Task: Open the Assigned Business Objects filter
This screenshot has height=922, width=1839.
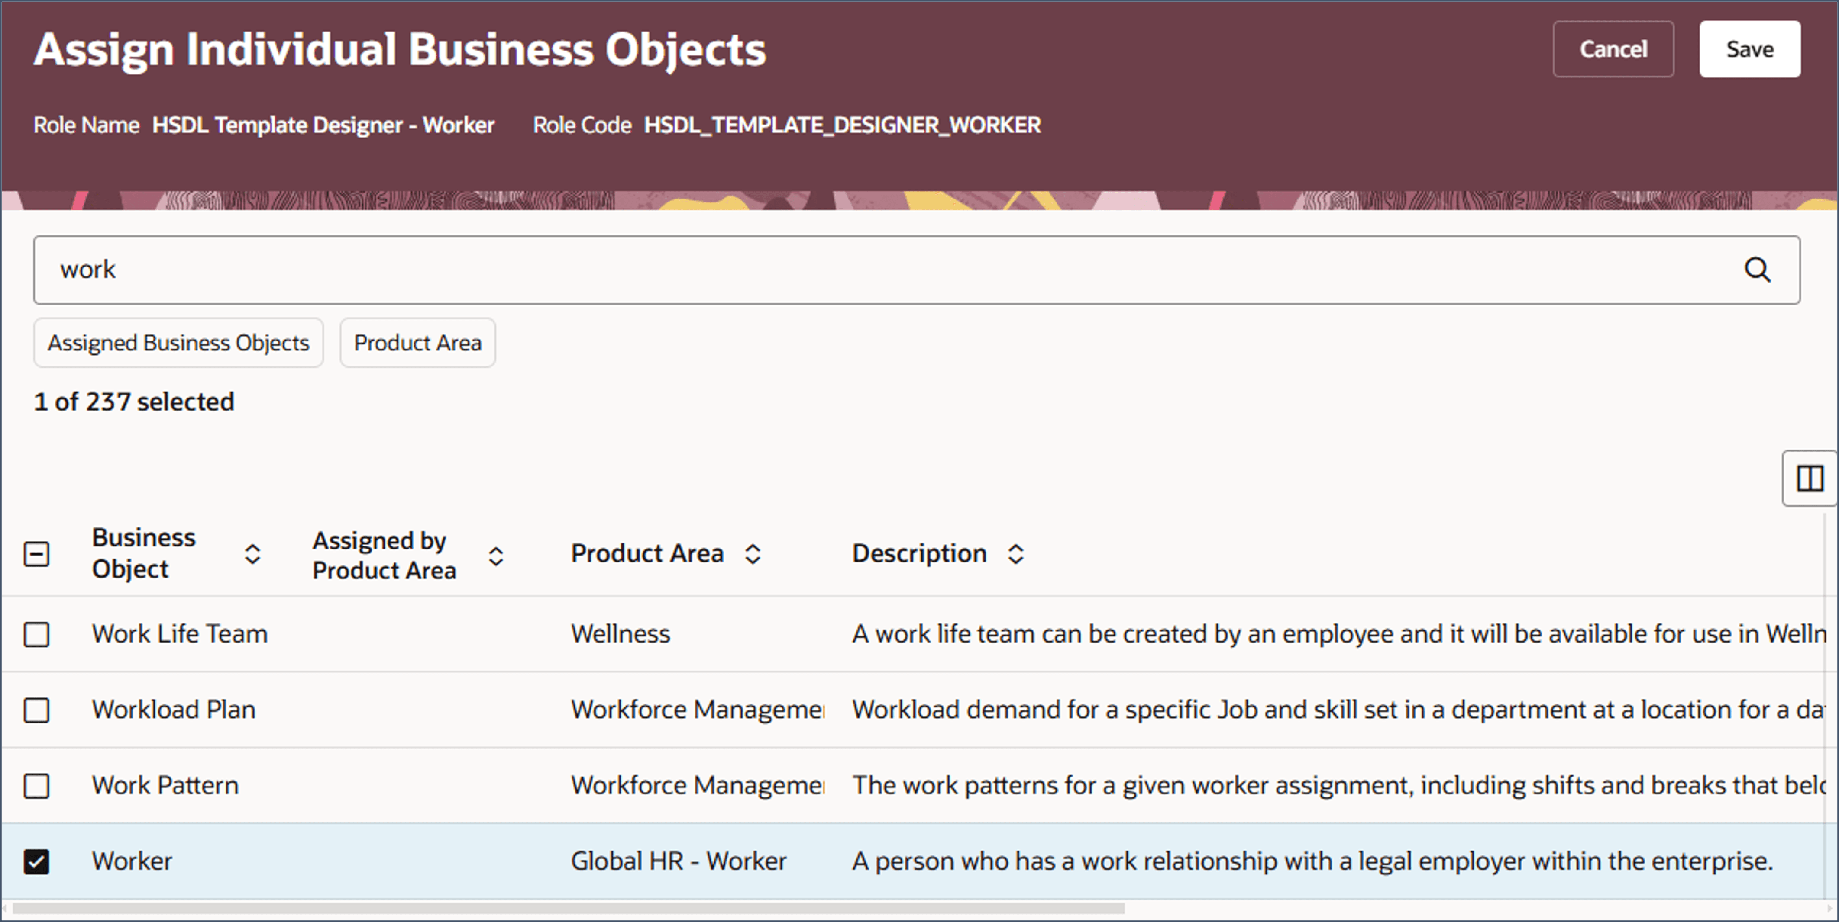Action: point(178,343)
